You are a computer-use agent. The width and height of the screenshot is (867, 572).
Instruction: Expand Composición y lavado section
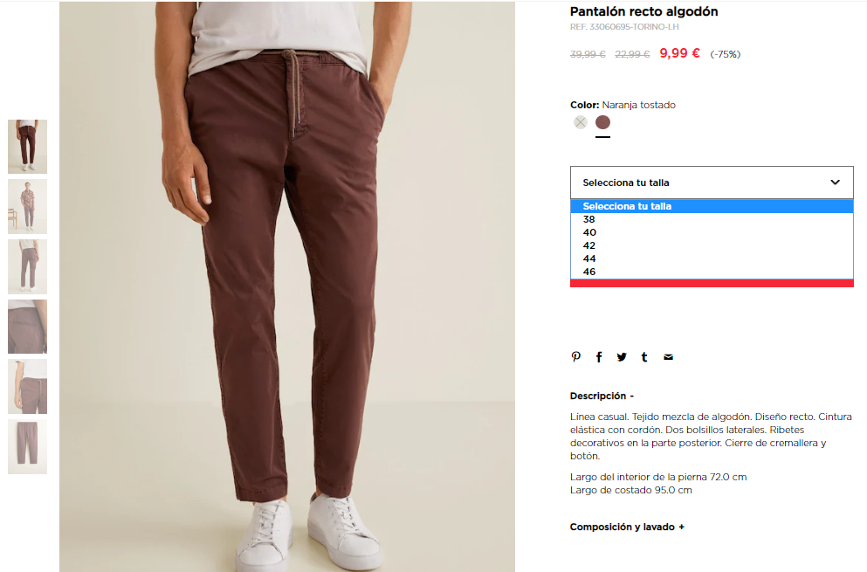click(627, 527)
